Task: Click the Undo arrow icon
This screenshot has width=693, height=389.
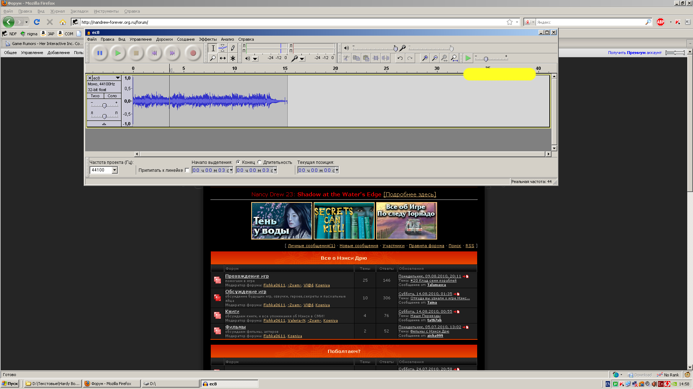Action: pyautogui.click(x=400, y=58)
